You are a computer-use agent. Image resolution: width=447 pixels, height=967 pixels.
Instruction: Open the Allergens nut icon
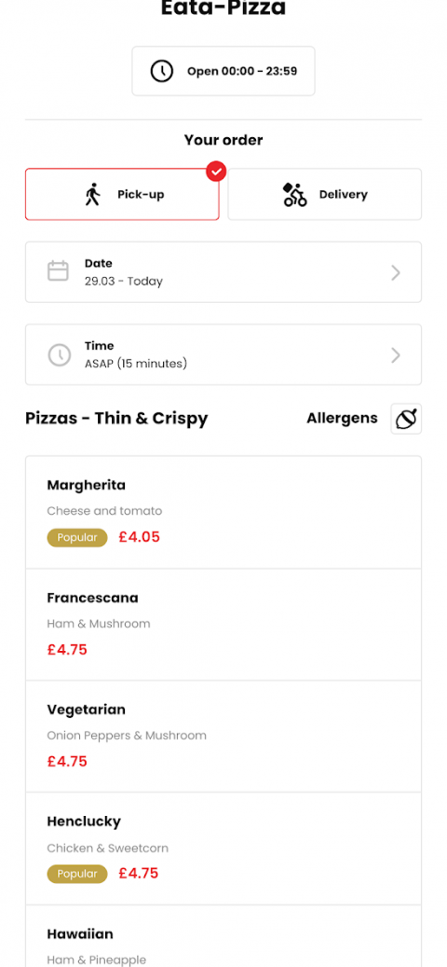(406, 419)
